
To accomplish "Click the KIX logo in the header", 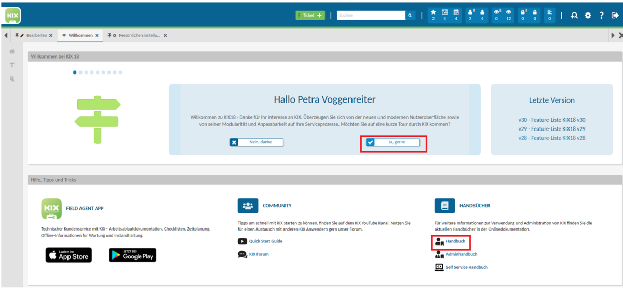I will click(13, 16).
